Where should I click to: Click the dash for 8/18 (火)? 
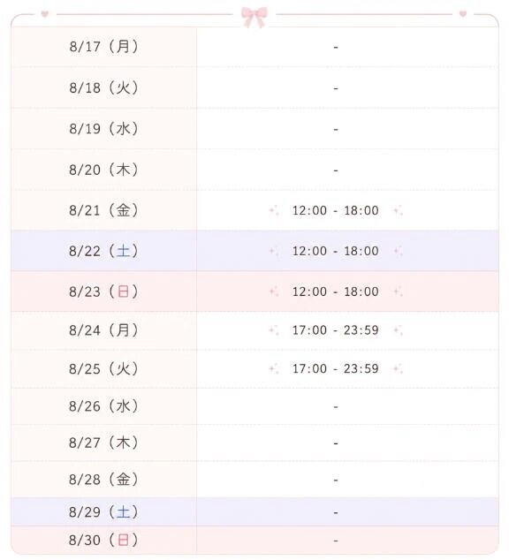click(336, 88)
